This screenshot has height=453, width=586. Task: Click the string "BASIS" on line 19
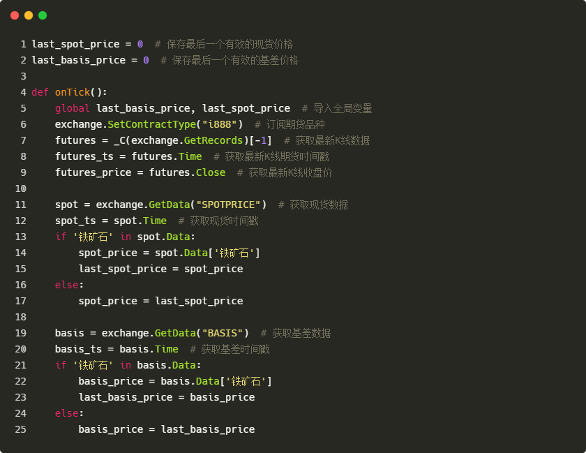pyautogui.click(x=223, y=333)
